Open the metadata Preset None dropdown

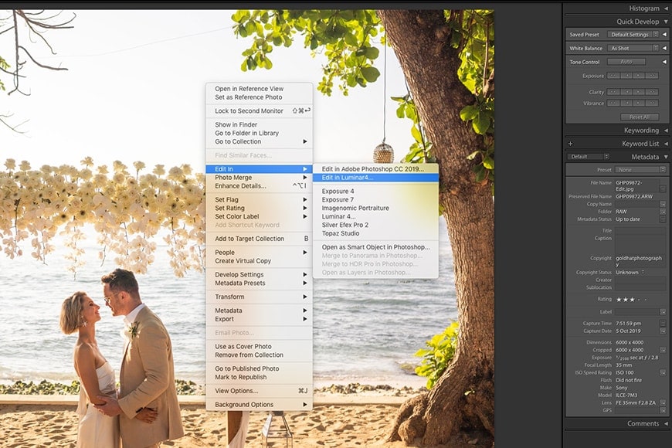(640, 170)
